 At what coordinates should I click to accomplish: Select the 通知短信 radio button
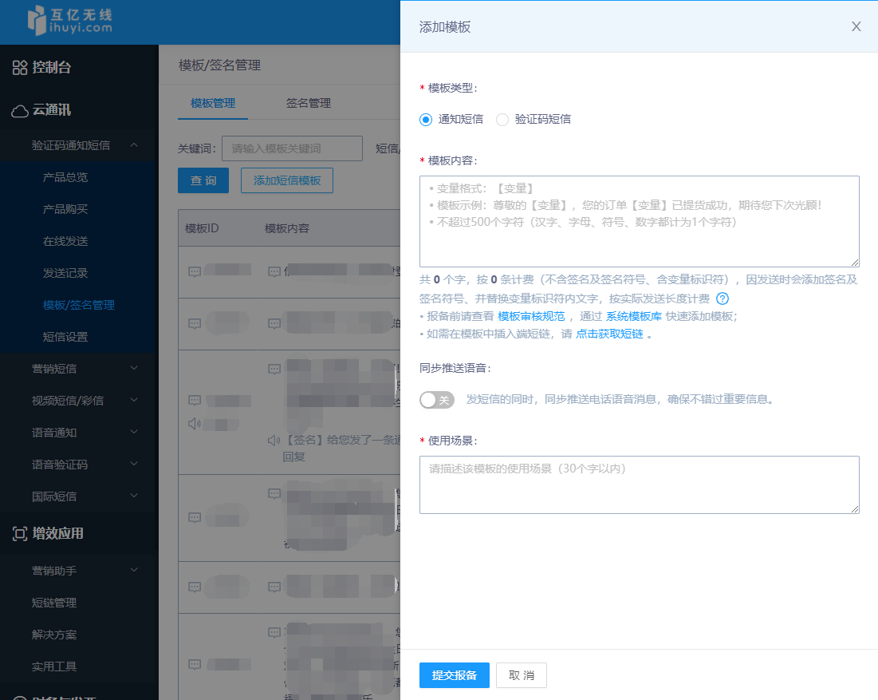426,120
